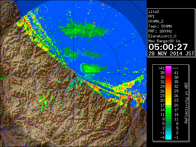This screenshot has width=196, height=147.
Task: Click the yellow legend swatch beside 20
Action: point(168,100)
